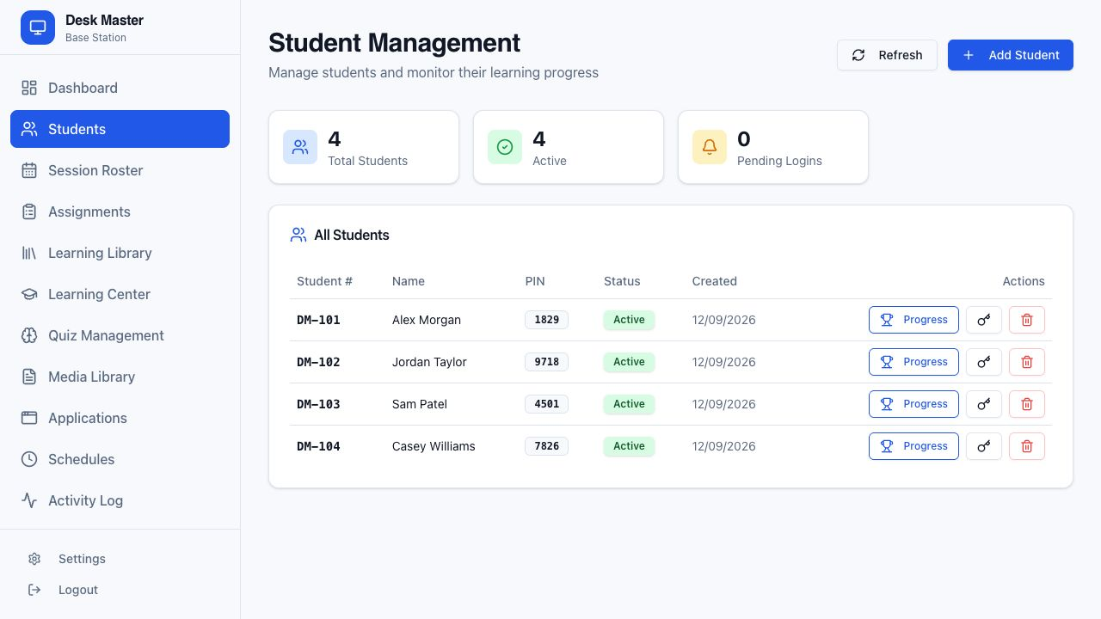Delete student Sam Patel with trash icon
This screenshot has width=1101, height=619.
click(x=1027, y=404)
